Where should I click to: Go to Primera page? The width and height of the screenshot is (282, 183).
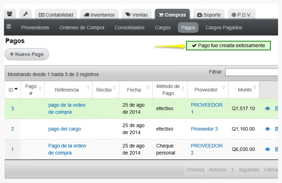195,170
